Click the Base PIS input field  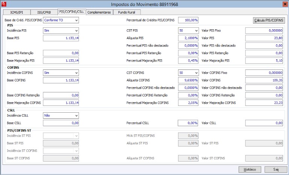pos(61,38)
